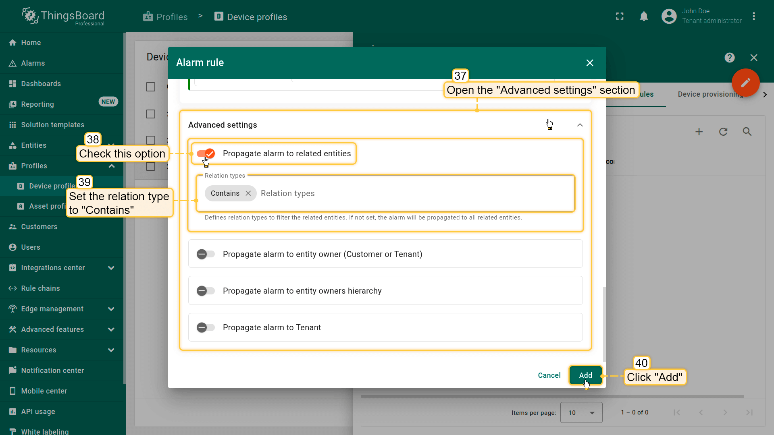Image resolution: width=774 pixels, height=435 pixels.
Task: Click the orange pencil edit button
Action: [x=745, y=83]
